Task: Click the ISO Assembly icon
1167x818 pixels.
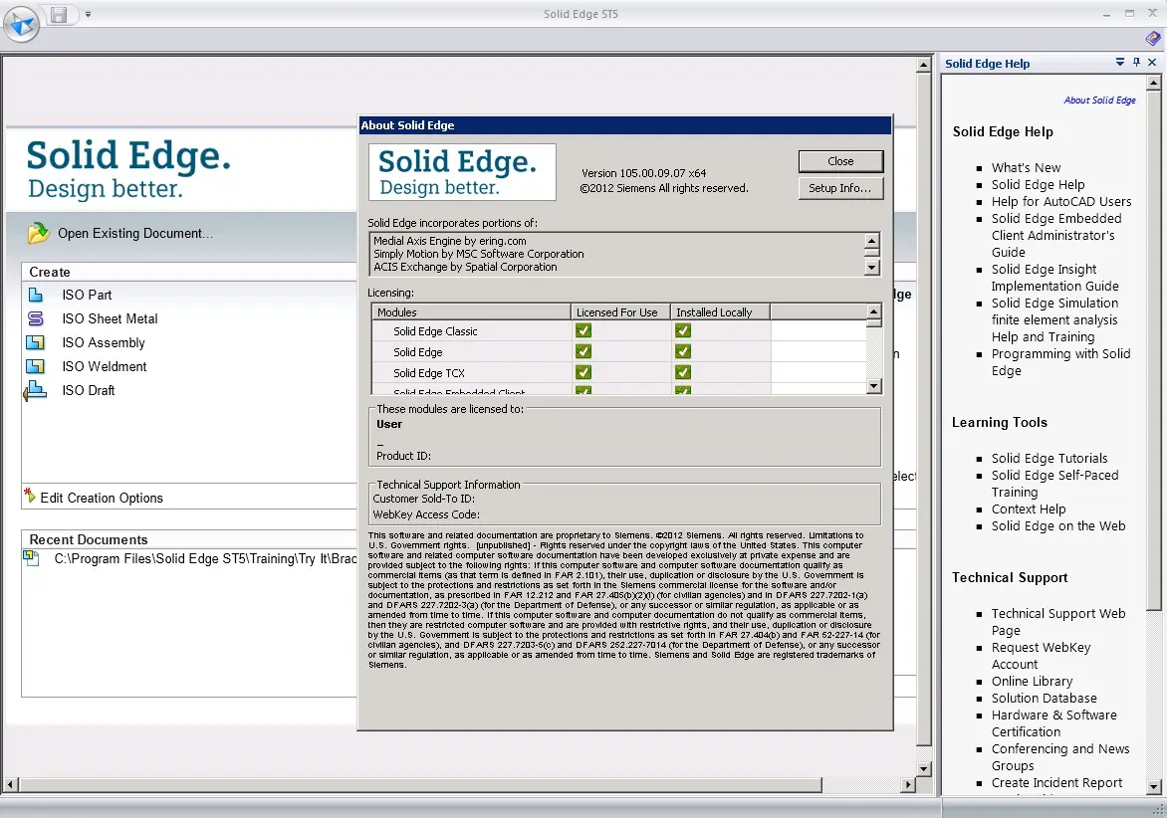Action: click(35, 342)
